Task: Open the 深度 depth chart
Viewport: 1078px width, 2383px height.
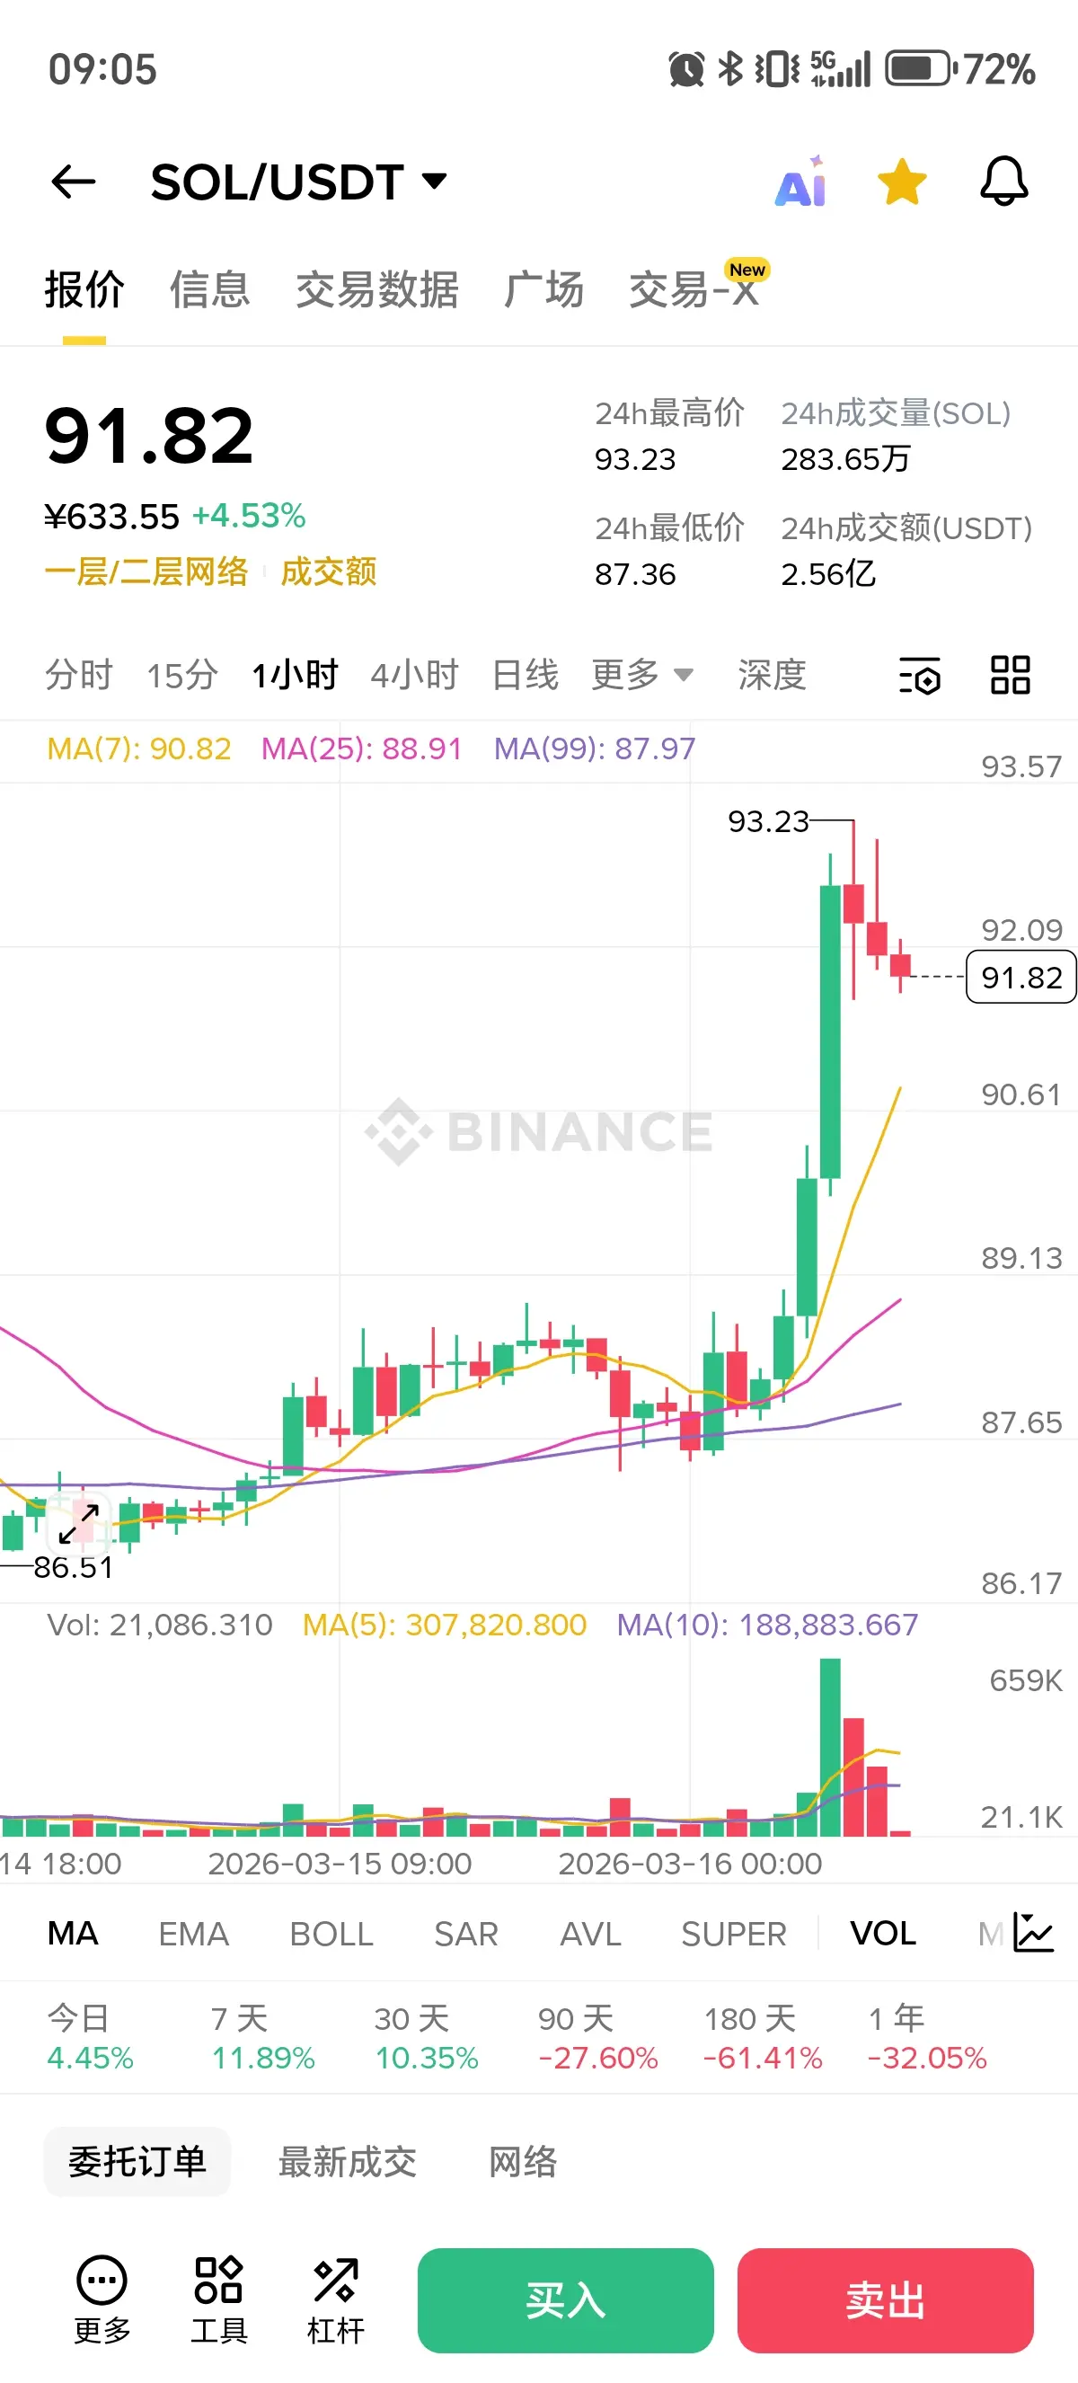Action: (772, 676)
